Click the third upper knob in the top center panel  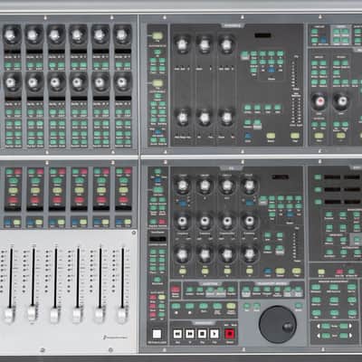click(226, 44)
